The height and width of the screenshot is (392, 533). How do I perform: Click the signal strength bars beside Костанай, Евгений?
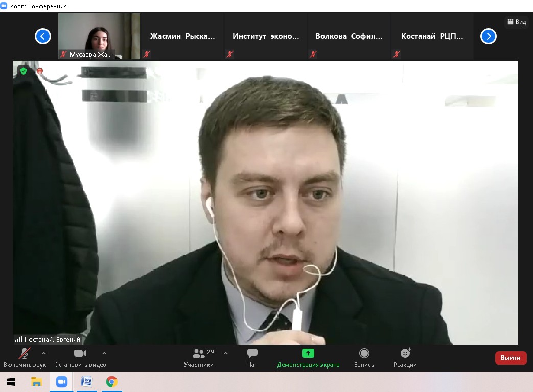[18, 339]
